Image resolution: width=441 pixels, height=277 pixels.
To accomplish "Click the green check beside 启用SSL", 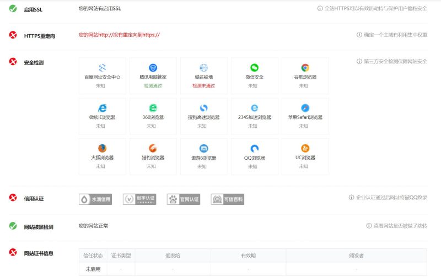I will (13, 8).
